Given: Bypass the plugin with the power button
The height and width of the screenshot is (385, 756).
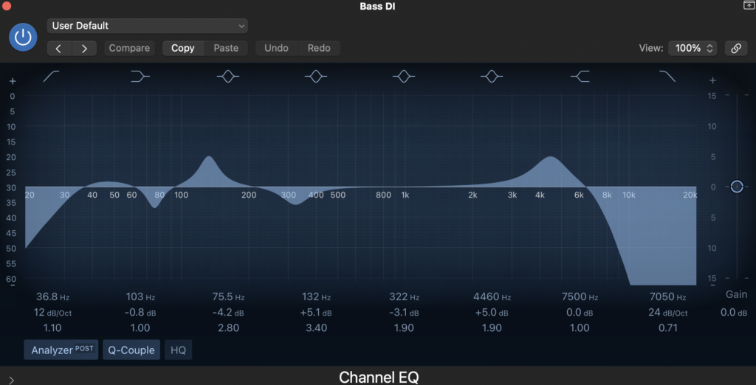Looking at the screenshot, I should (23, 37).
